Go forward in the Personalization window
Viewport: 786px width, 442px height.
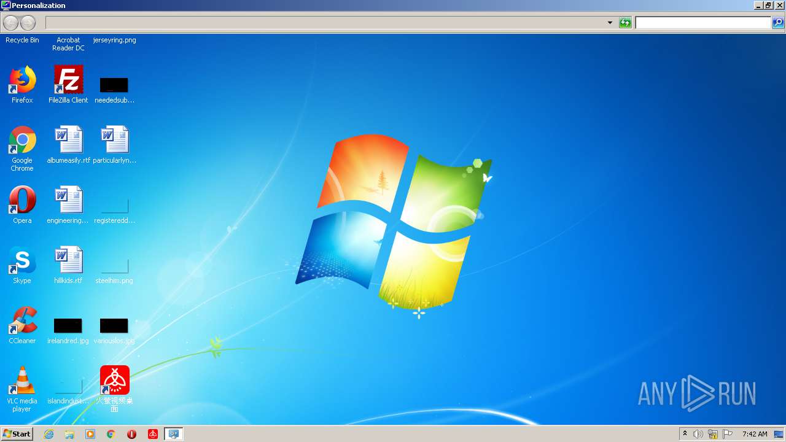(x=28, y=23)
